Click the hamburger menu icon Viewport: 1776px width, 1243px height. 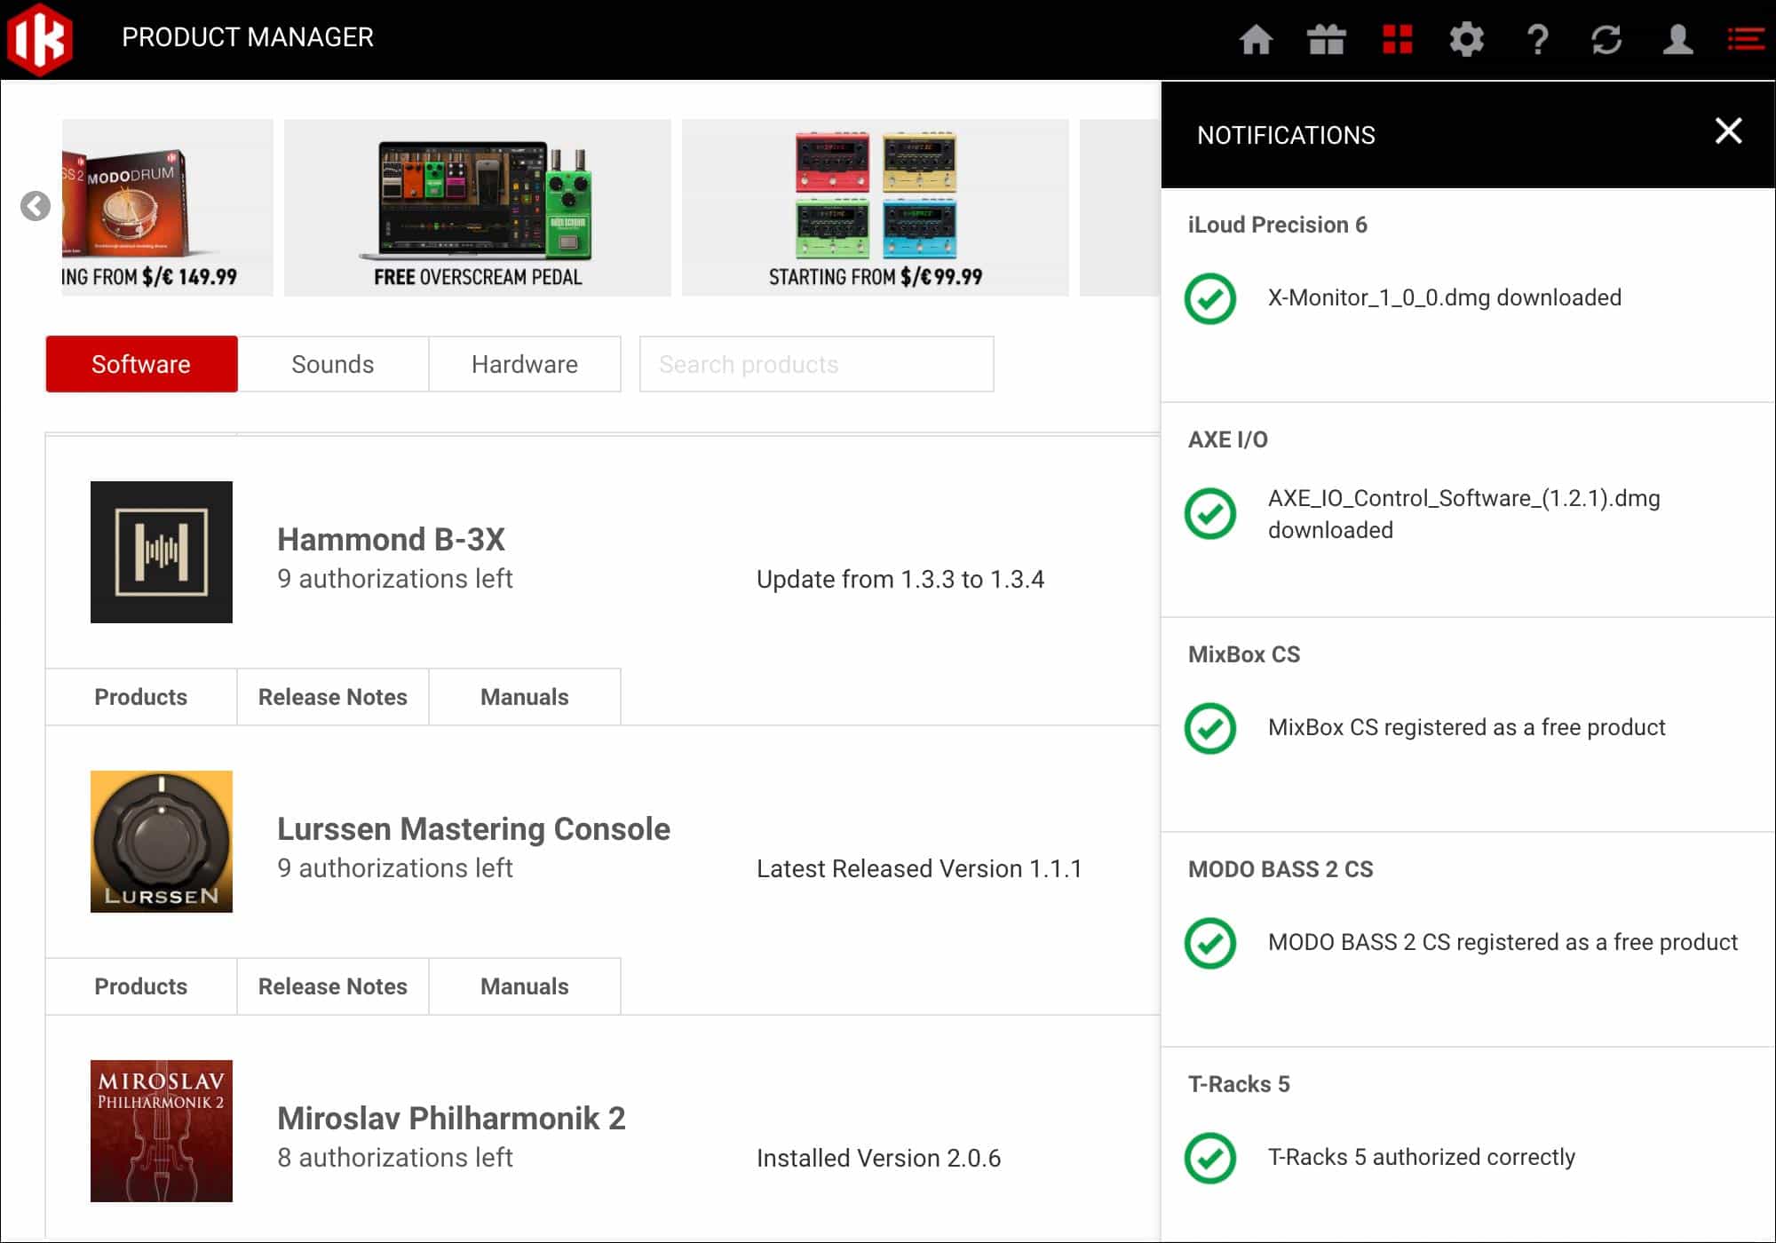tap(1745, 39)
